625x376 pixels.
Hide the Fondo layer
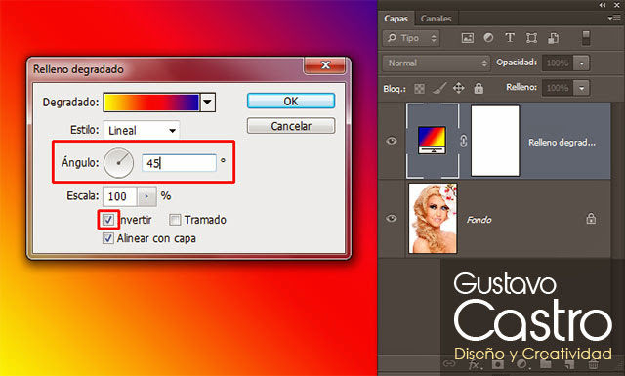(x=392, y=218)
